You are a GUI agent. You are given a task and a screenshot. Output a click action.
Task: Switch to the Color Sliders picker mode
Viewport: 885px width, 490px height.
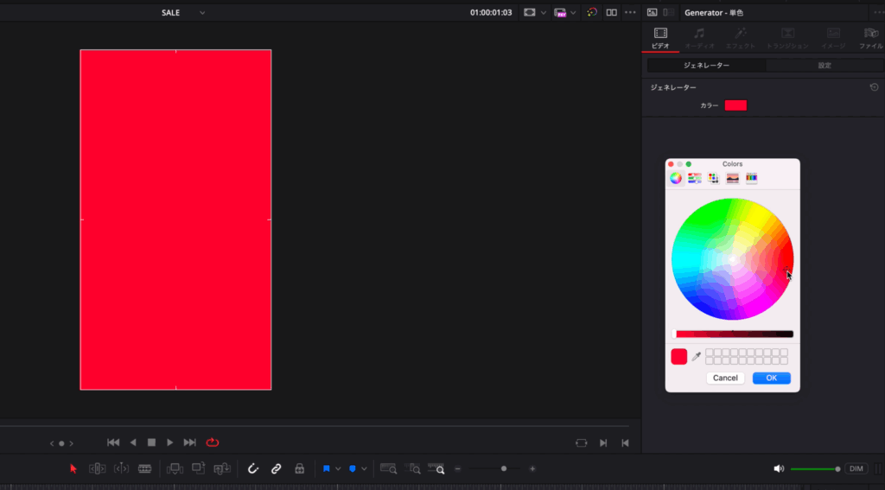[x=694, y=178]
